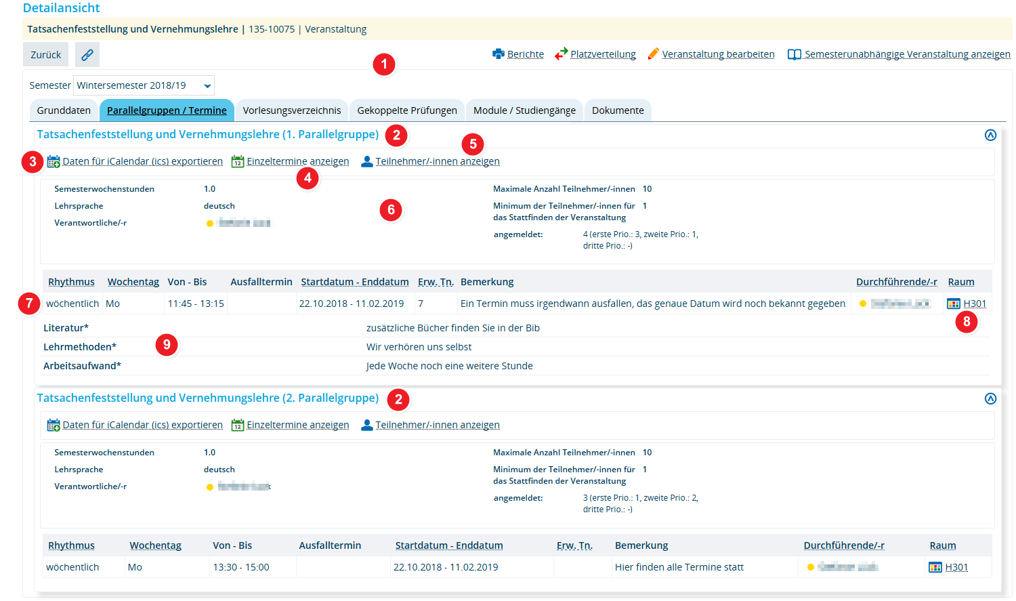Open the Vorlesungsverzeichnis tab
1016x601 pixels.
click(292, 110)
